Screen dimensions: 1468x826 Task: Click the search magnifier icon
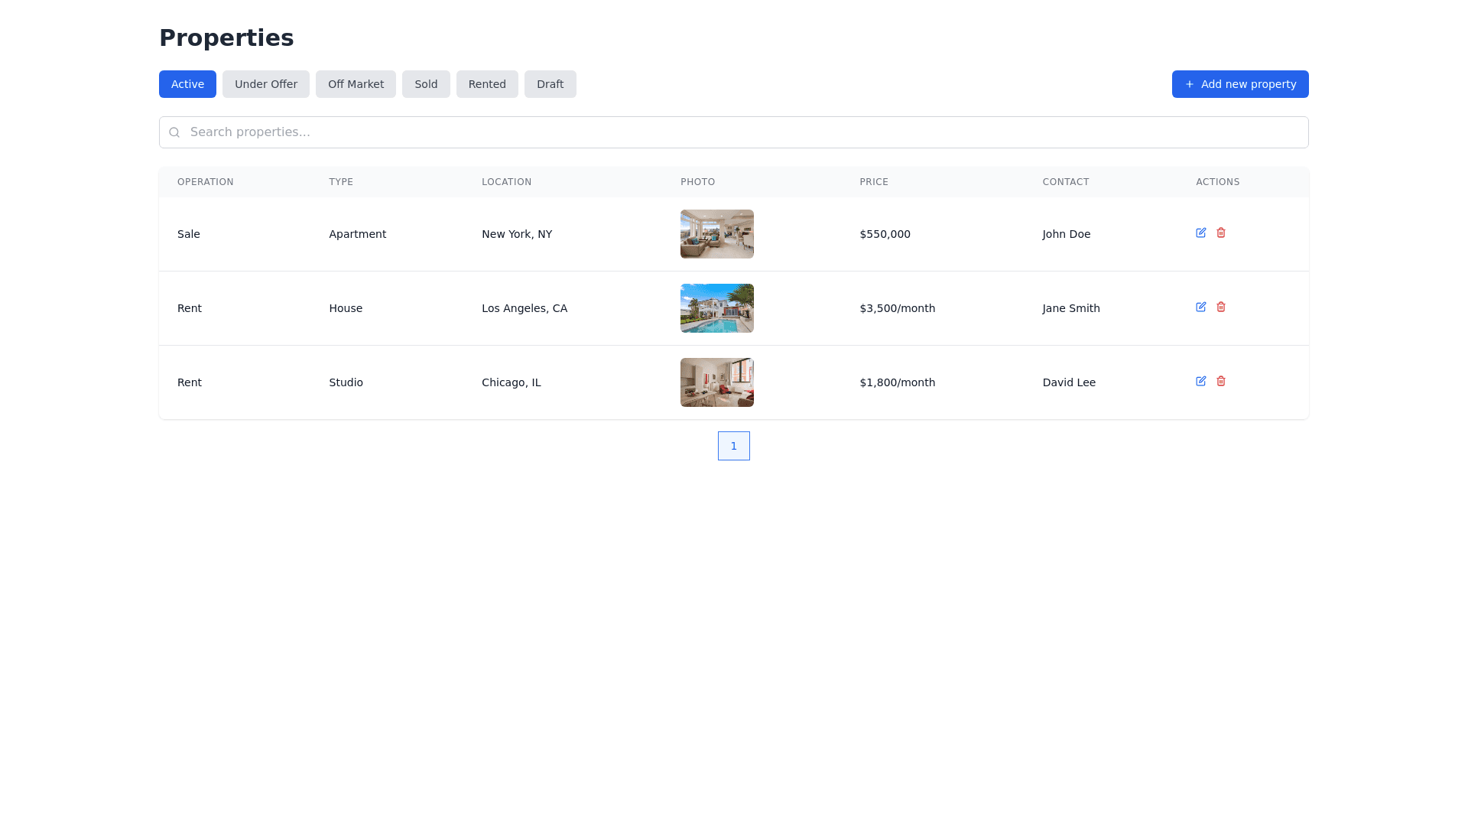tap(174, 132)
